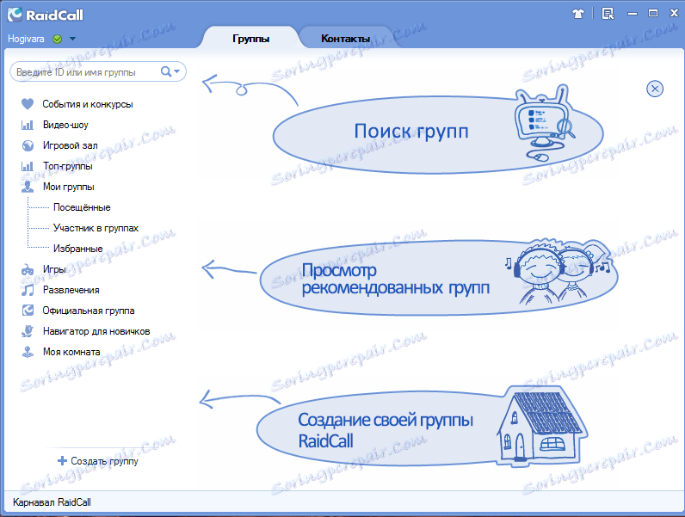Click the magnifier search icon

click(x=166, y=71)
